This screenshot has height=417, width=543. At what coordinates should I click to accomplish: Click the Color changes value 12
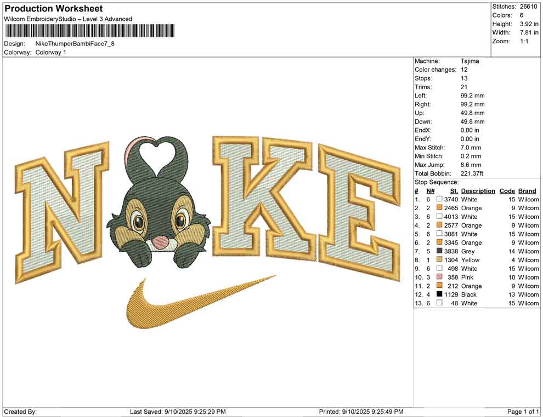(x=464, y=69)
